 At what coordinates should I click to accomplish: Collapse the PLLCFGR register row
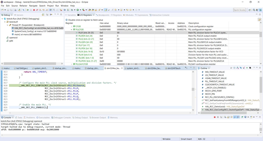tap(71, 29)
